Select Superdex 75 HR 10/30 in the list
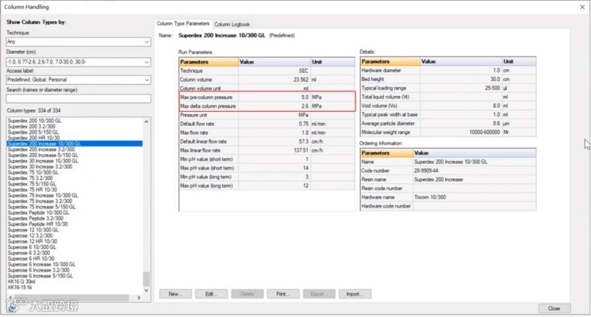This screenshot has width=591, height=317. (x=33, y=189)
